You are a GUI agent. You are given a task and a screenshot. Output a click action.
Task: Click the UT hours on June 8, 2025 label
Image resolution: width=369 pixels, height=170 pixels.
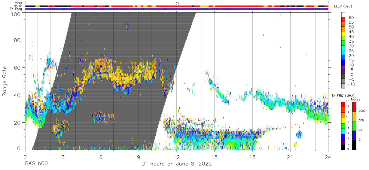[x=177, y=164]
